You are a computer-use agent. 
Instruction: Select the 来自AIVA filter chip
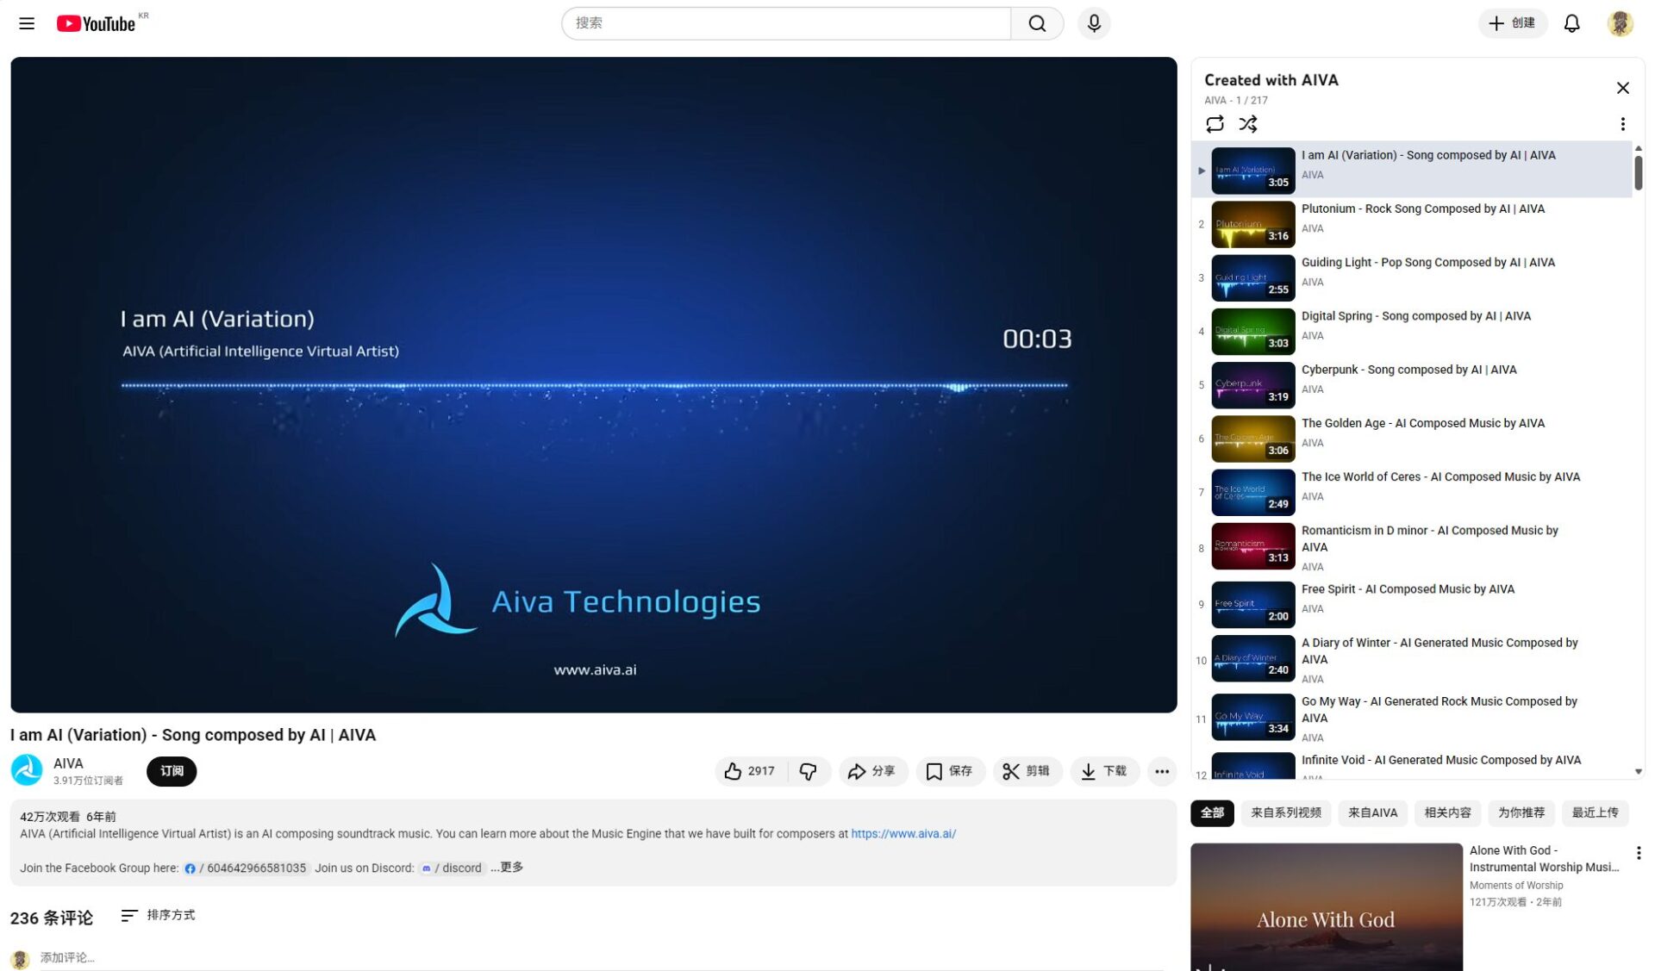(x=1372, y=812)
